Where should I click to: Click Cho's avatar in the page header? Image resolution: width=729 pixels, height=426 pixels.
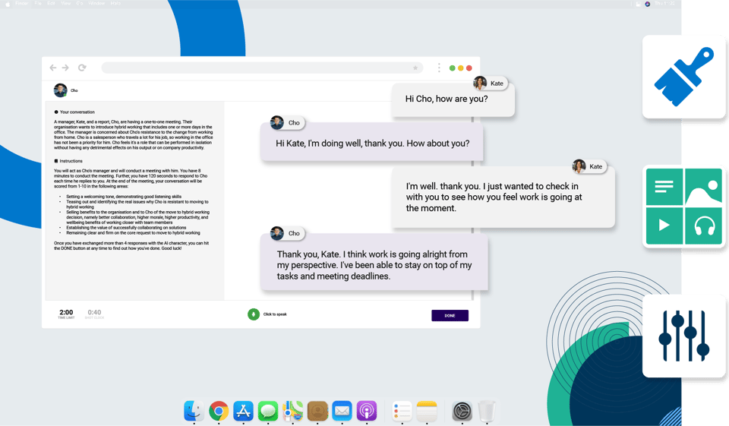tap(61, 90)
